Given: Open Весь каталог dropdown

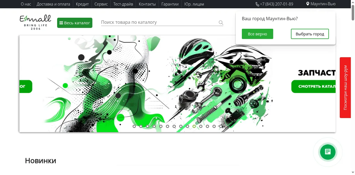Looking at the screenshot, I should pyautogui.click(x=75, y=23).
